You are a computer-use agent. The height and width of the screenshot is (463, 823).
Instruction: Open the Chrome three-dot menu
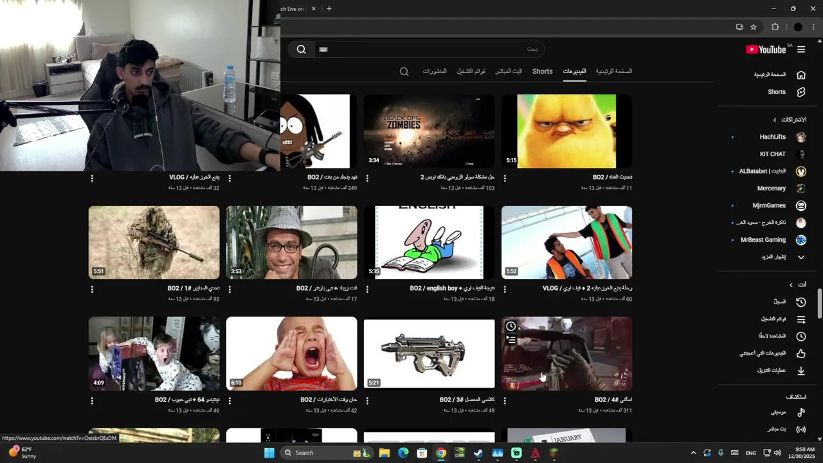click(812, 27)
